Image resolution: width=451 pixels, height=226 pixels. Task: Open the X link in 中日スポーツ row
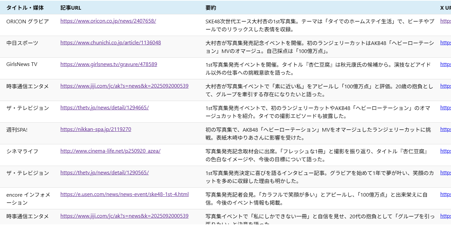click(445, 43)
